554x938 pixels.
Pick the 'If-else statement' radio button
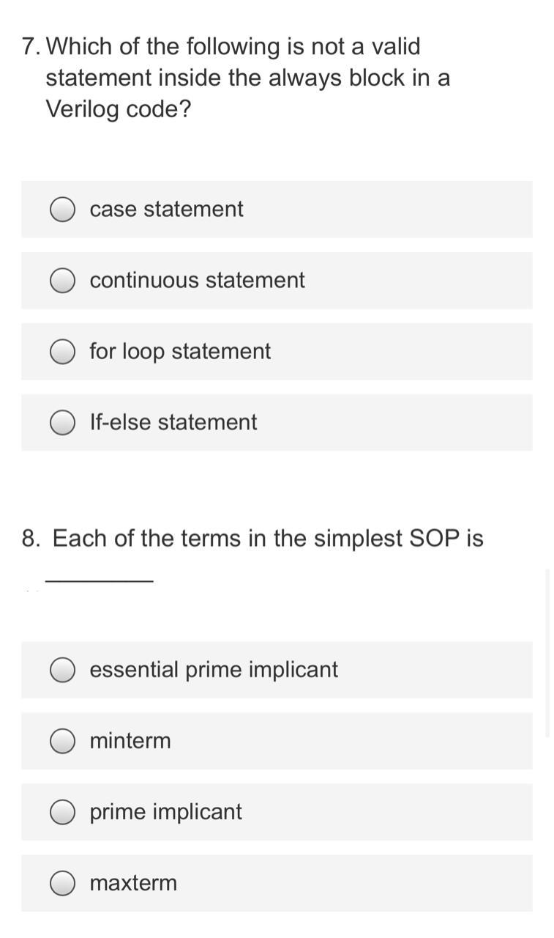pyautogui.click(x=63, y=423)
